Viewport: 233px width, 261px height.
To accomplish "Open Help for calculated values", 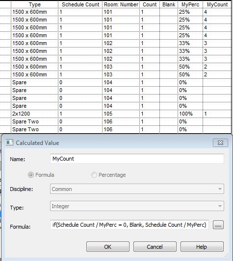I will click(202, 247).
